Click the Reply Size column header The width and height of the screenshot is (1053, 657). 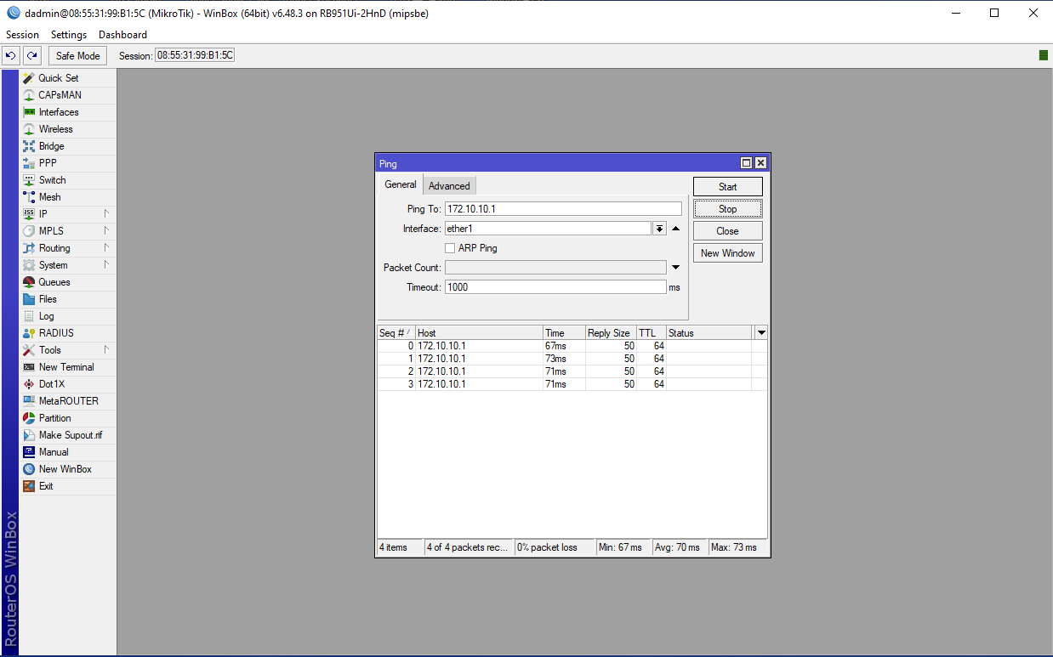(611, 333)
